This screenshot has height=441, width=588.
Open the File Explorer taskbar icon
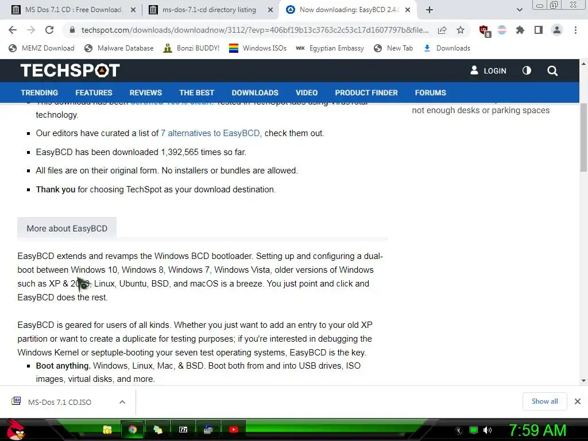(x=107, y=430)
